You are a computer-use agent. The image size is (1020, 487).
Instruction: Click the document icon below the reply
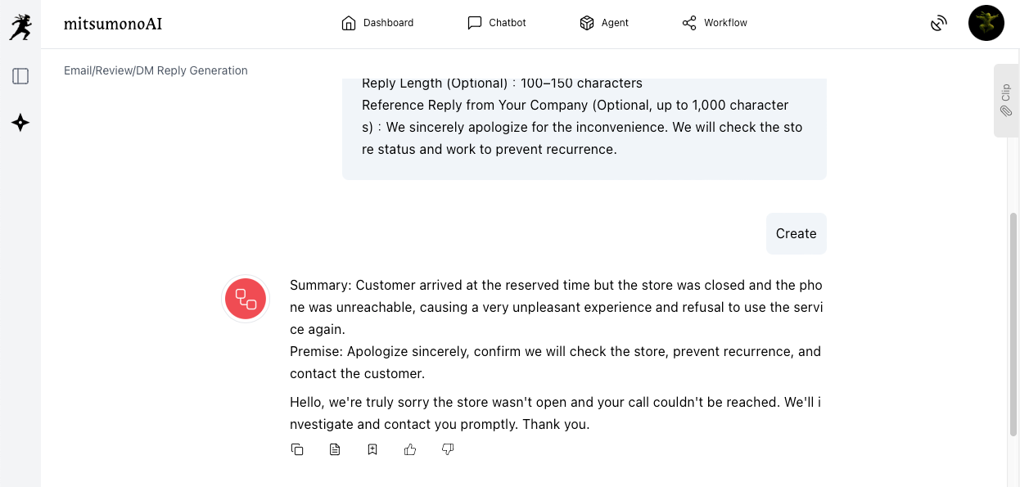(335, 449)
